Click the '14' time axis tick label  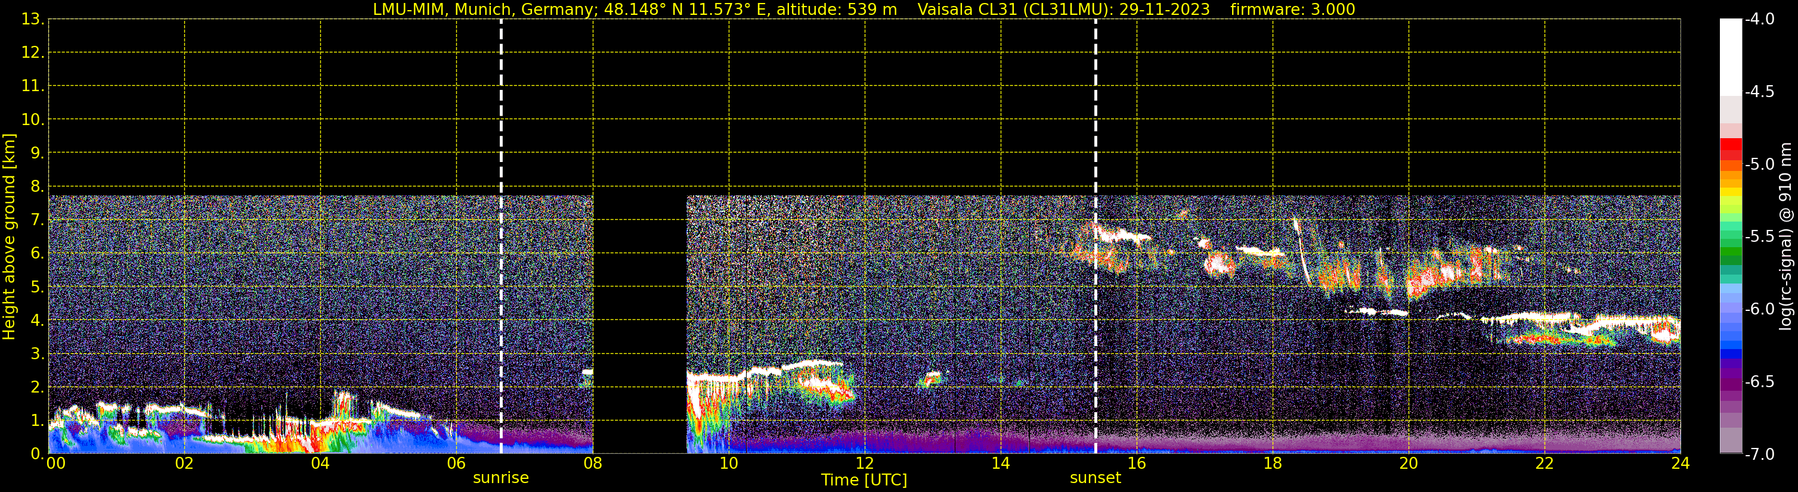point(1001,463)
